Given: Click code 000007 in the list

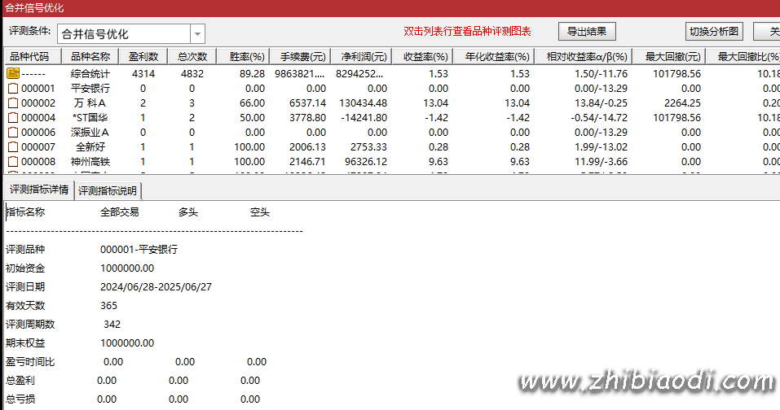Looking at the screenshot, I should pos(38,147).
